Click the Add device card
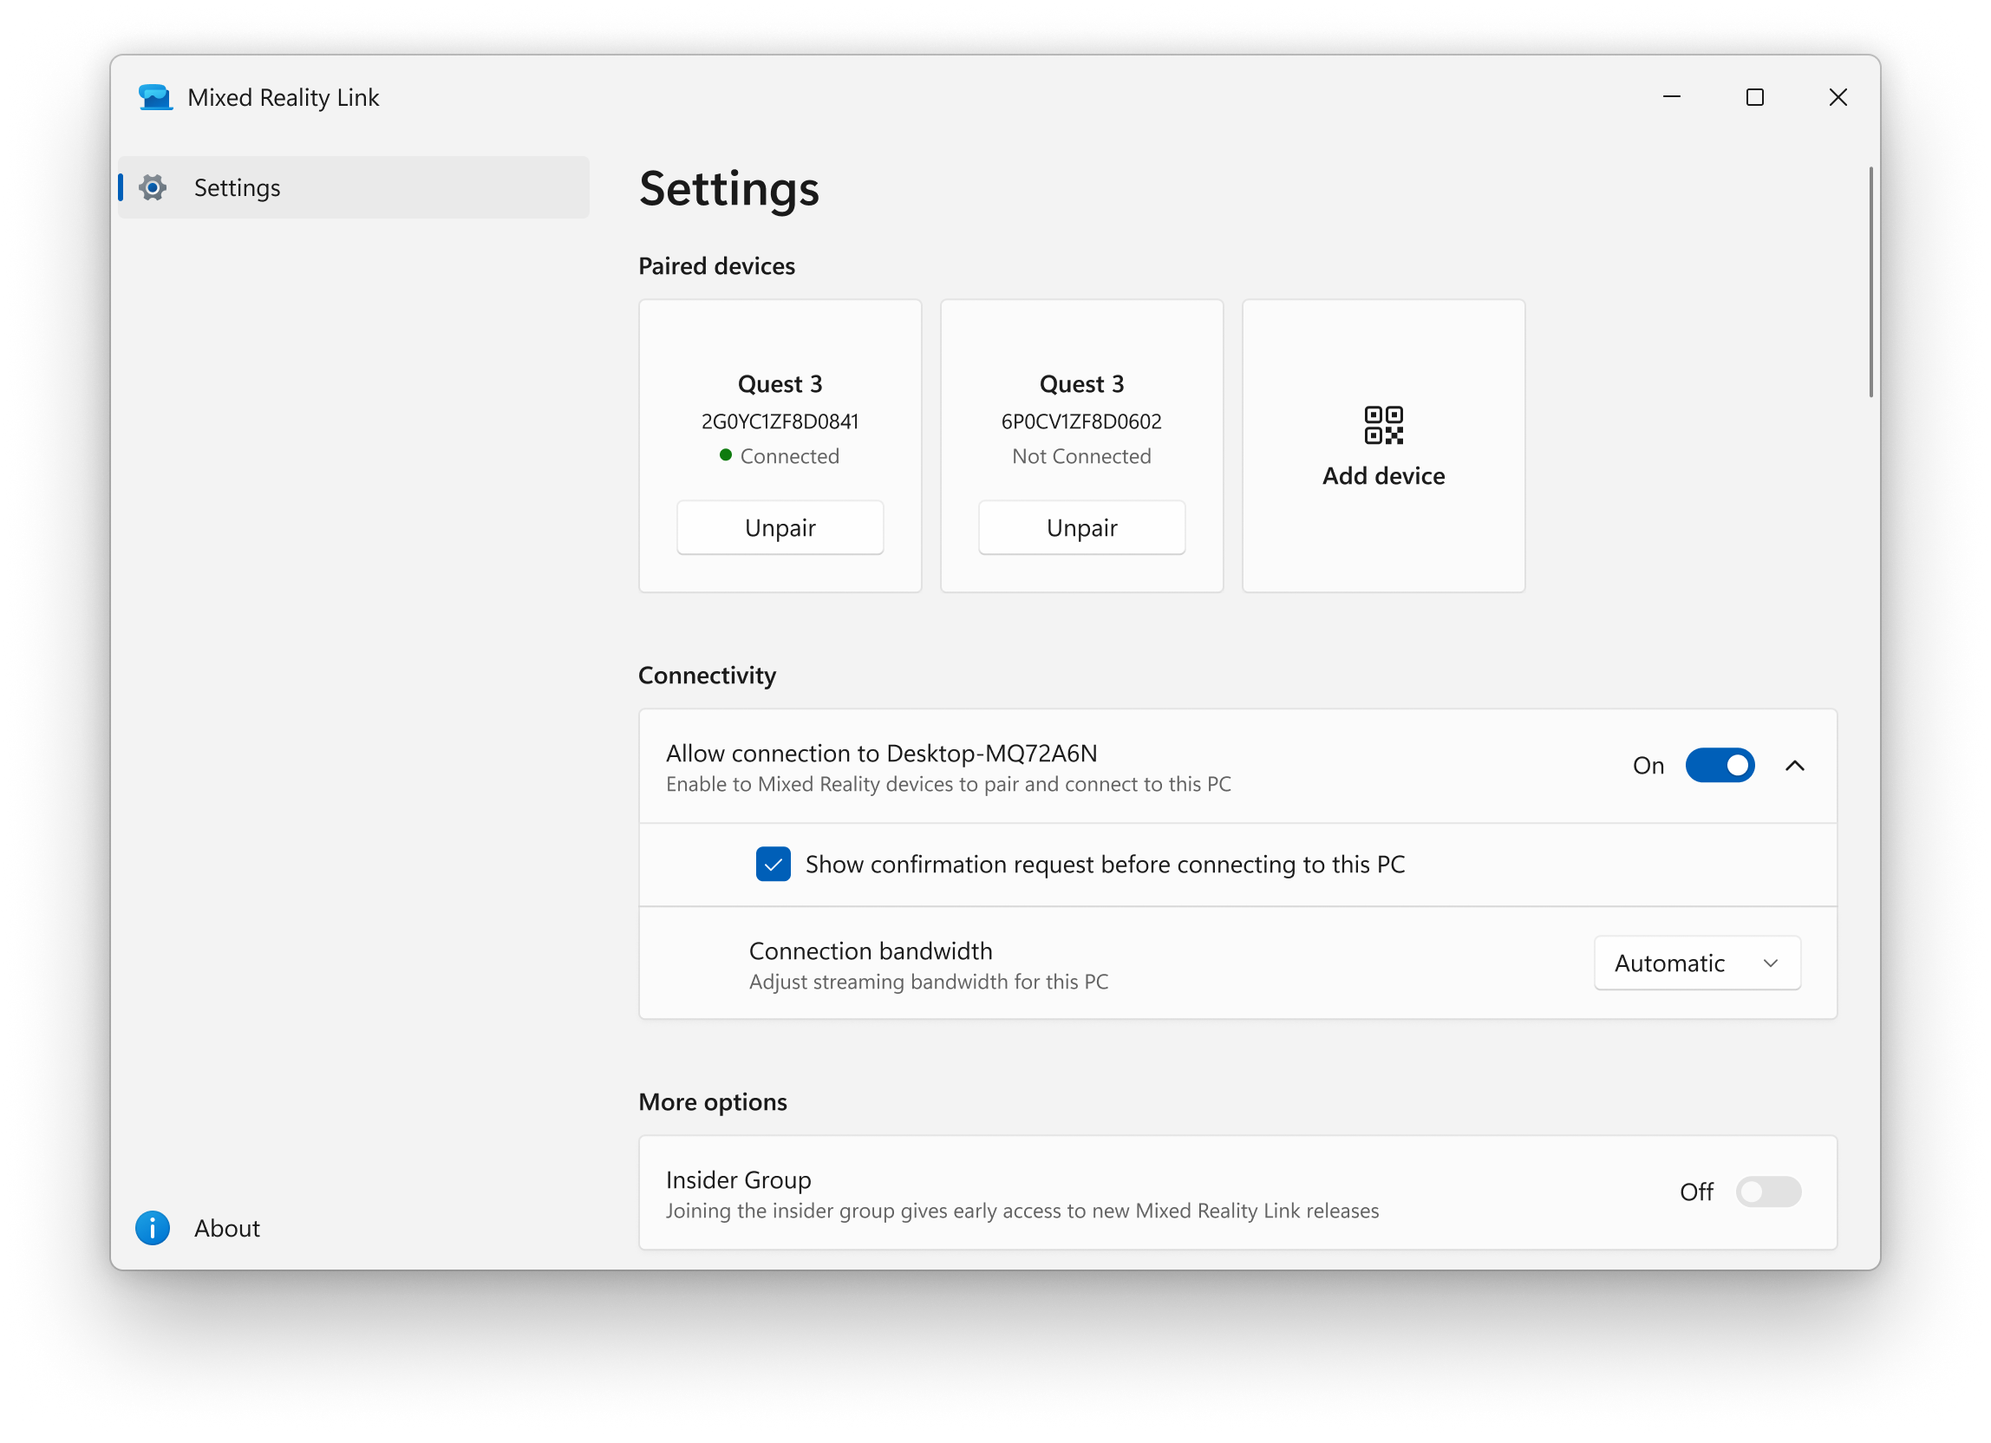This screenshot has width=1991, height=1443. click(1383, 446)
